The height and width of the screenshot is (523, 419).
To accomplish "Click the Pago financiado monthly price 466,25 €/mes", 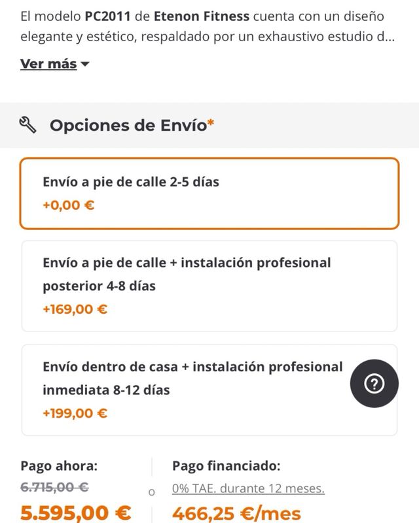I will [x=238, y=513].
